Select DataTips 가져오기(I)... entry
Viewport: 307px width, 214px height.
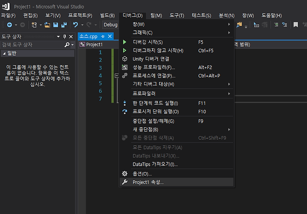pos(177,164)
